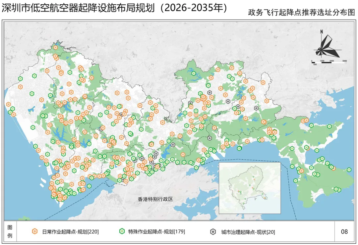Click the green hexagon legend icon
Image resolution: width=358 pixels, height=245 pixels.
click(x=122, y=231)
